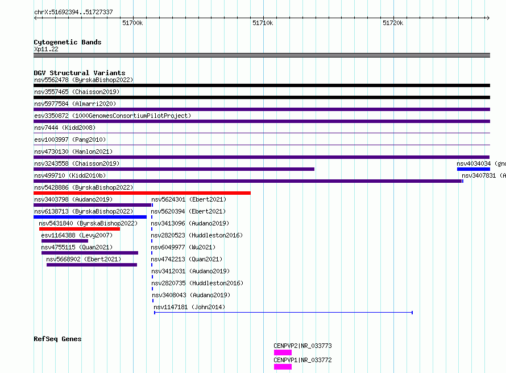This screenshot has height=373, width=506.
Task: Click the DGV Structural Variants track title
Action: [x=80, y=73]
